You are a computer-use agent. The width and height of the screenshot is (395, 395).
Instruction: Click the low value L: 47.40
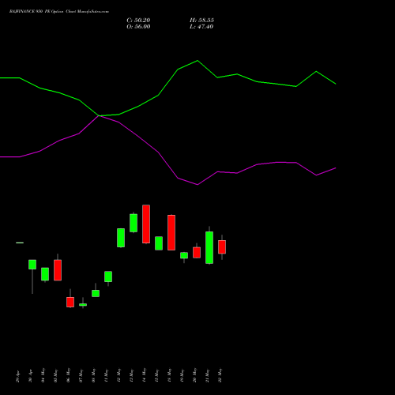201,27
